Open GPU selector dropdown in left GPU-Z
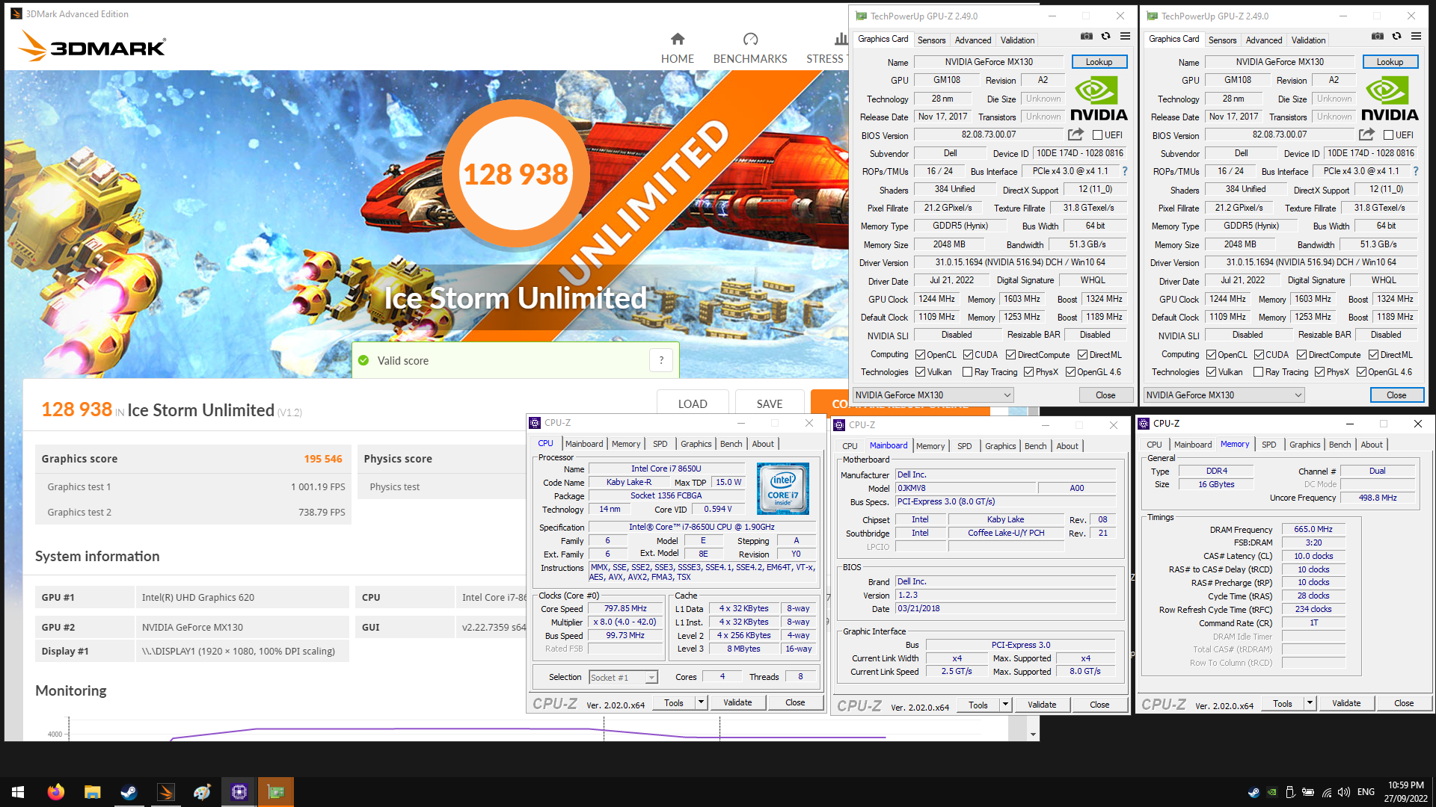The width and height of the screenshot is (1436, 807). pos(933,395)
